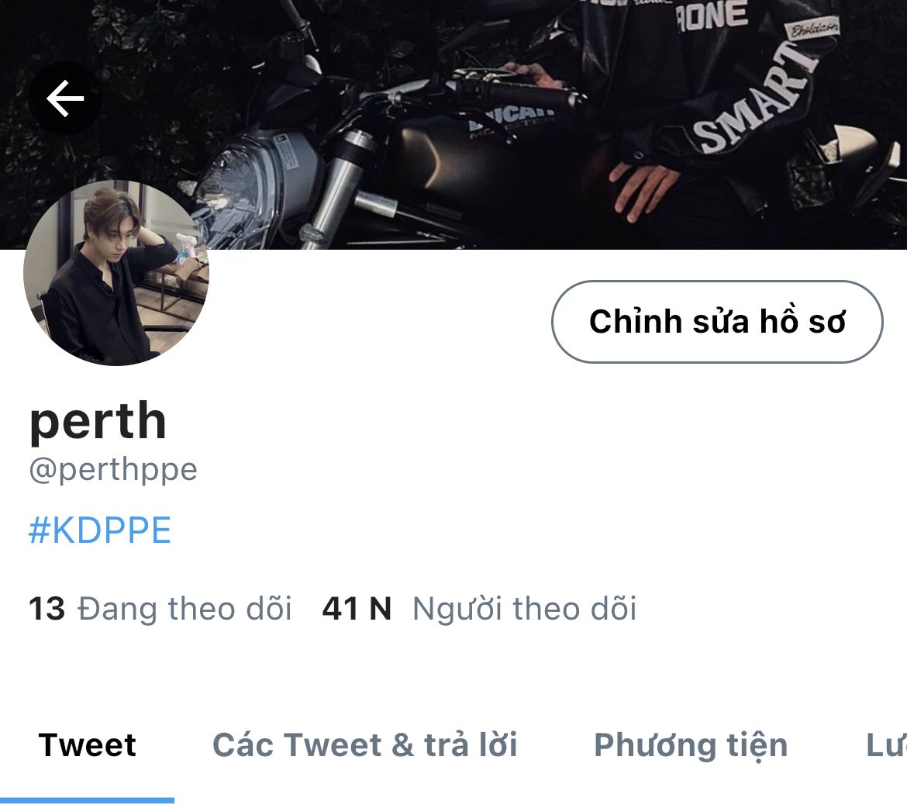Open the #KDPPE hashtag link

(x=100, y=530)
